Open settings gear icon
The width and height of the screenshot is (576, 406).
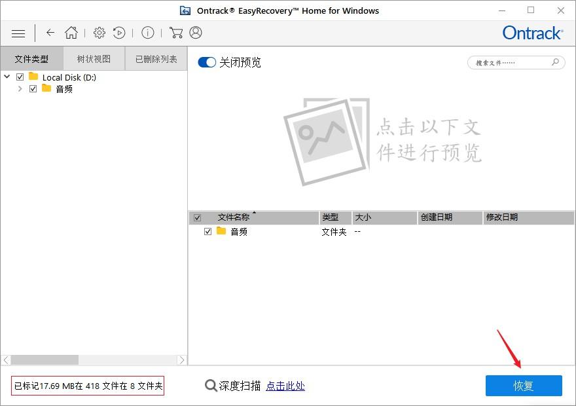click(99, 33)
